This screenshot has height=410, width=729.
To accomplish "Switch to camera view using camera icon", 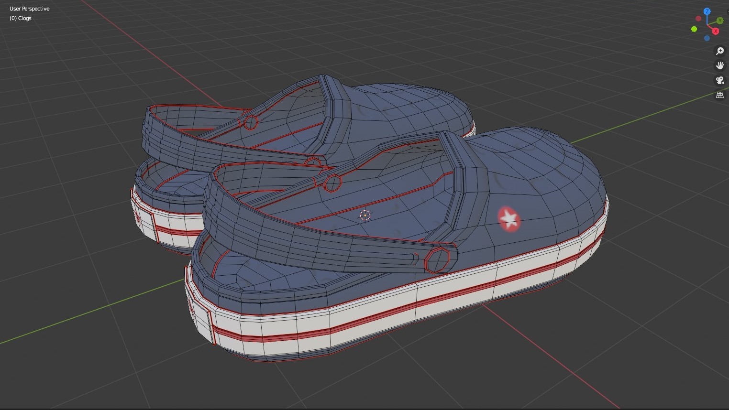I will pos(720,80).
